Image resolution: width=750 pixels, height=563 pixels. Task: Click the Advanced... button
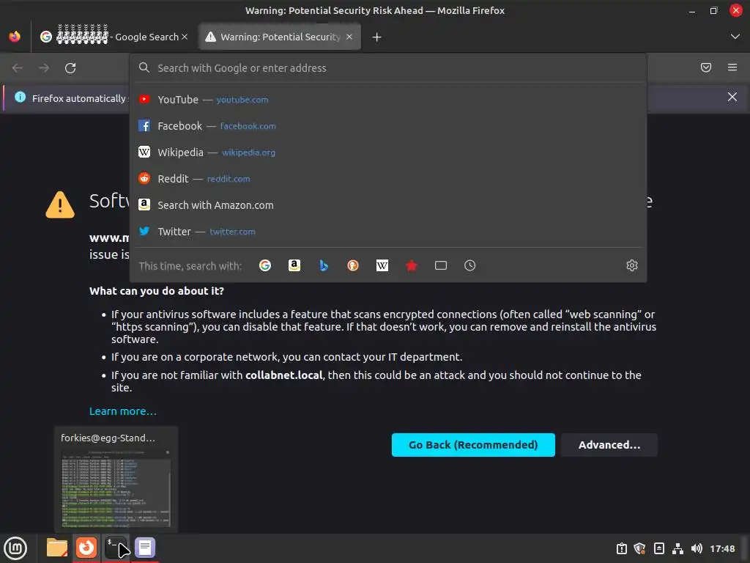(x=609, y=445)
